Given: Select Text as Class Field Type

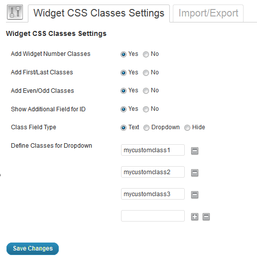Looking at the screenshot, I should pyautogui.click(x=124, y=128).
